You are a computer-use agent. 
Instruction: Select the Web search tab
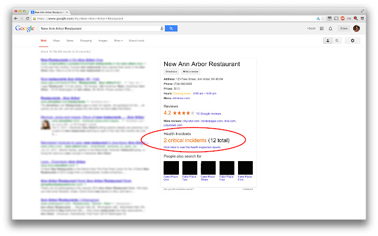[44, 41]
